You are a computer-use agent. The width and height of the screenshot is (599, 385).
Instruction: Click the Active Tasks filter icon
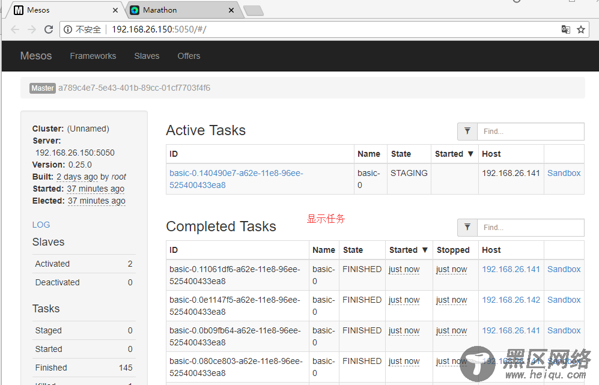[x=467, y=132]
